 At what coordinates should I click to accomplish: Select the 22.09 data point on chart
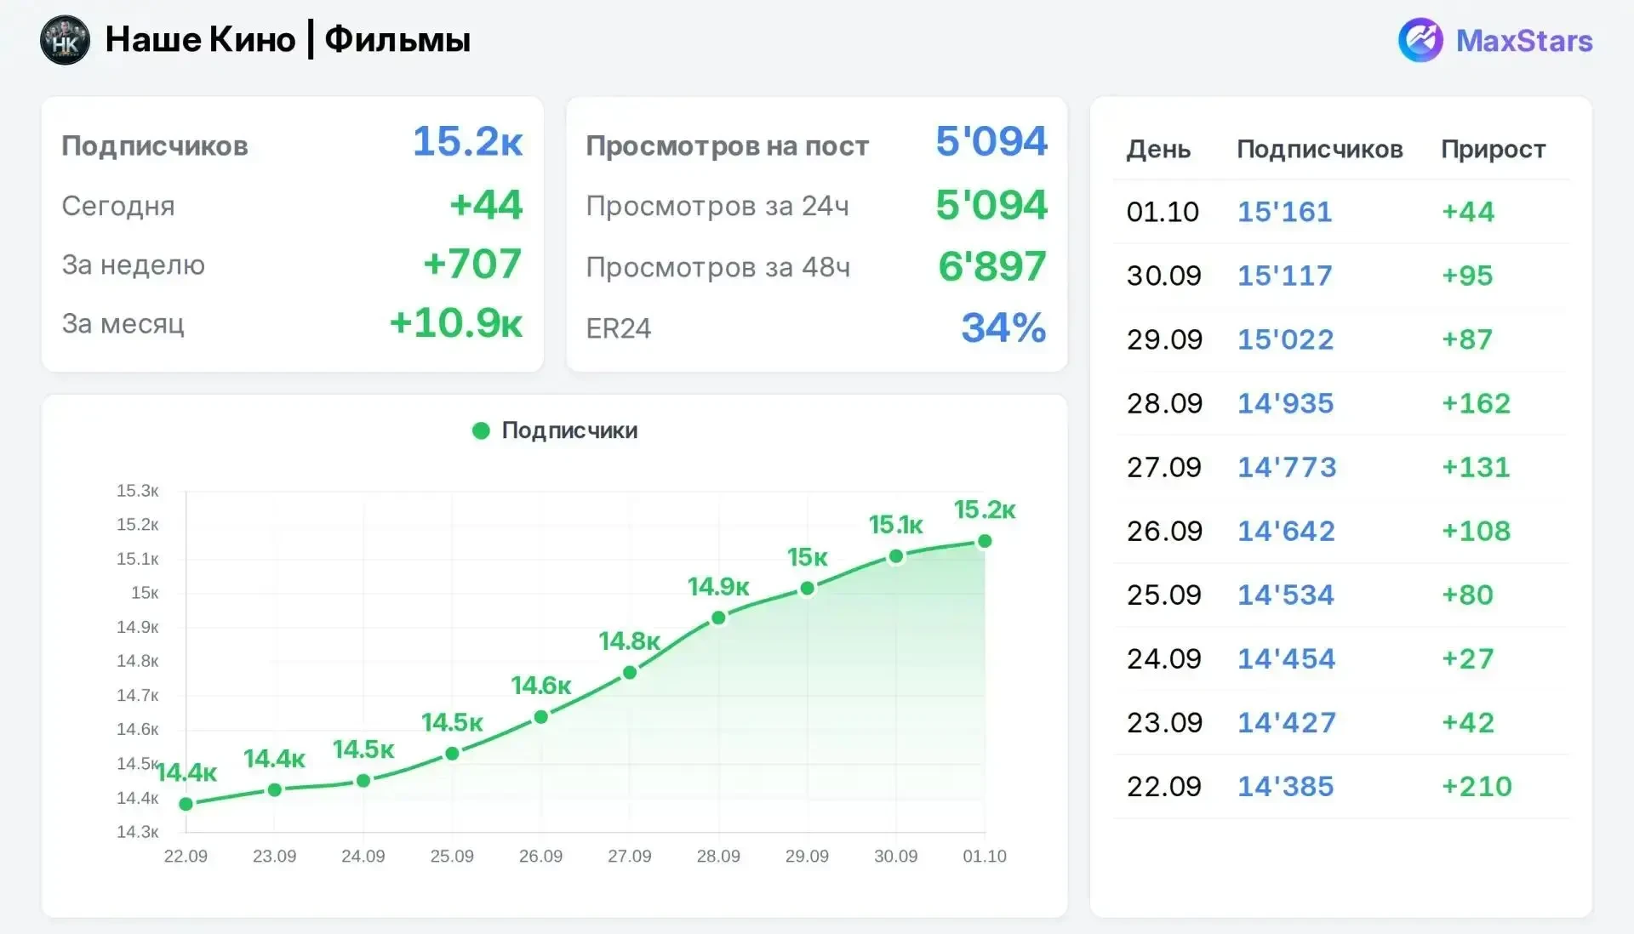[x=186, y=804]
